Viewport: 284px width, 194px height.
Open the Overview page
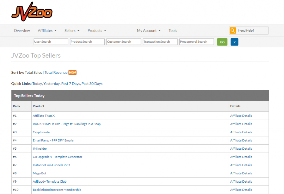tap(22, 30)
